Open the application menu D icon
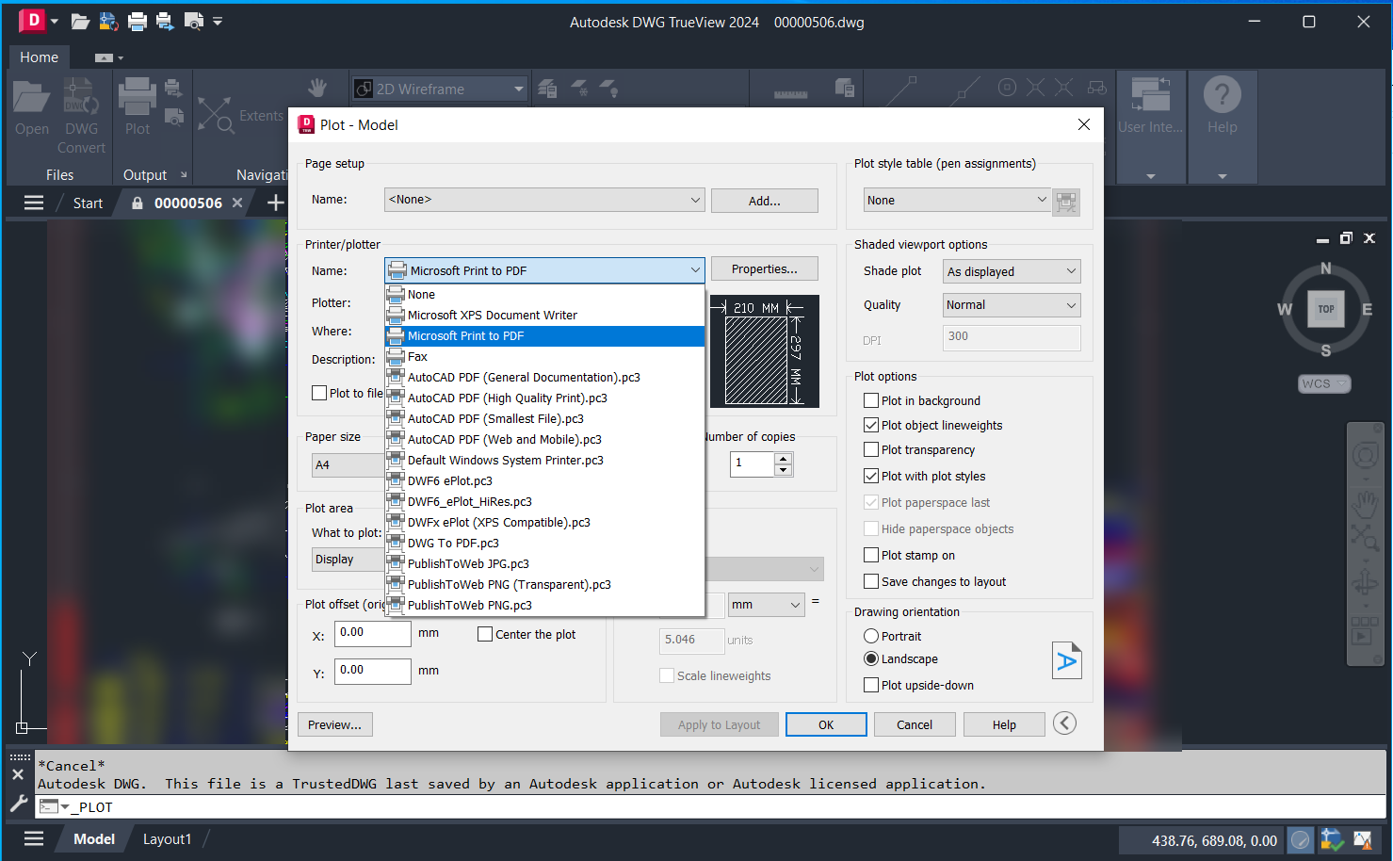Image resolution: width=1393 pixels, height=861 pixels. 31,20
